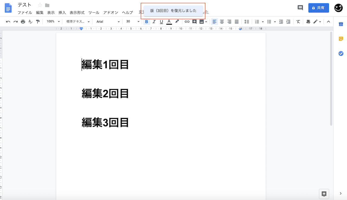Insert a link with the chain icon

187,22
